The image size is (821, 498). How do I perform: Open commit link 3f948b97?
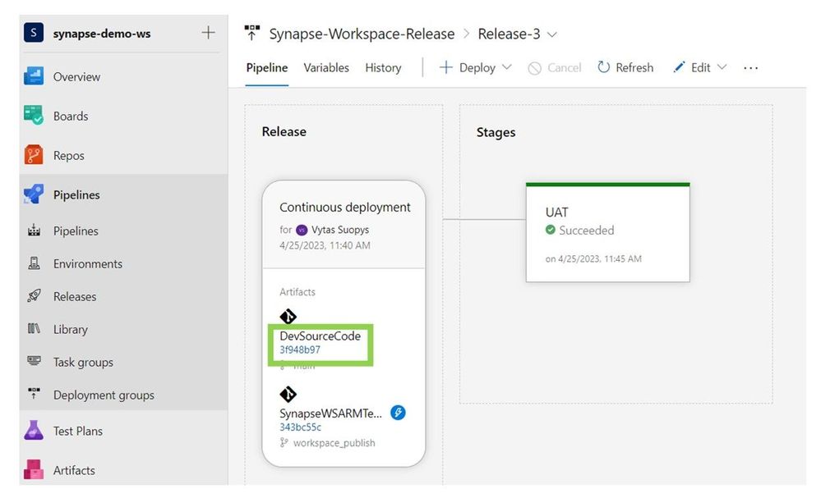point(300,350)
